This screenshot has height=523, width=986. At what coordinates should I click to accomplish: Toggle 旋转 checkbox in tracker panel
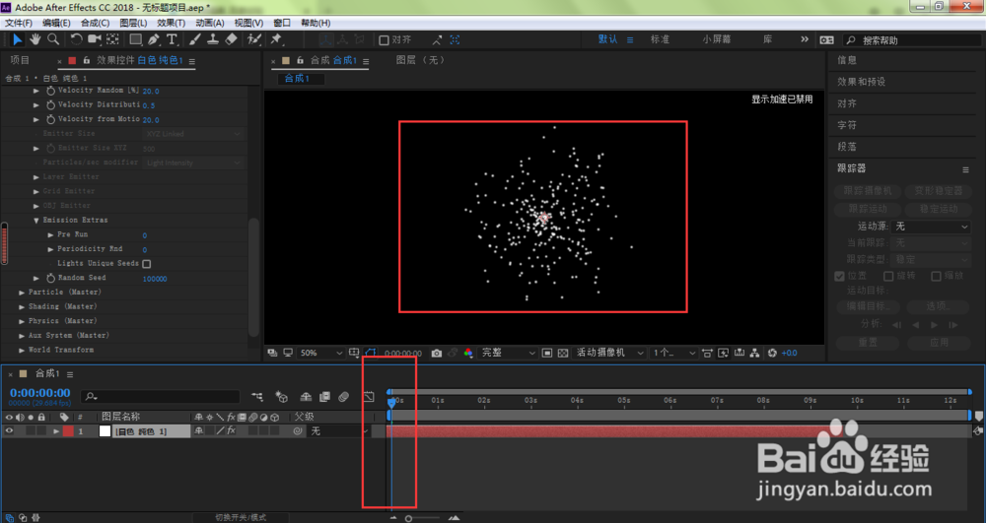(888, 276)
